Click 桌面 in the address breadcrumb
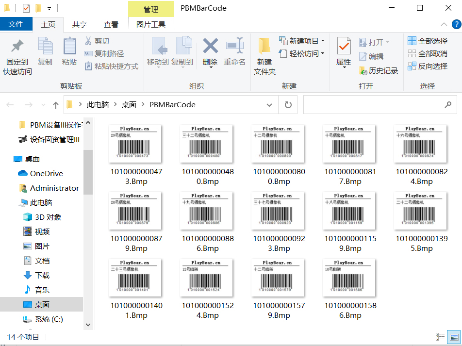 click(129, 105)
